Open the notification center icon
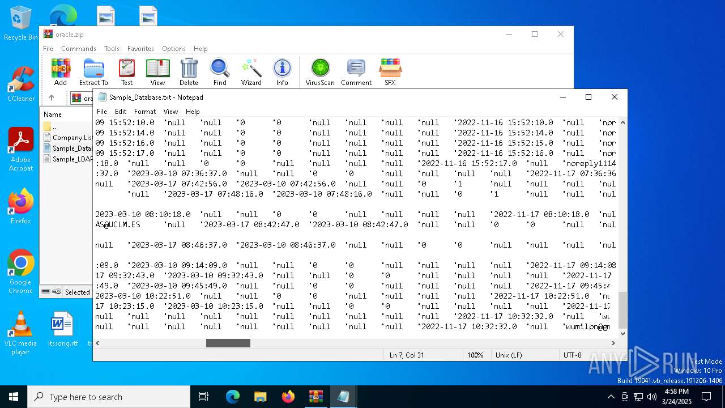 (706, 397)
